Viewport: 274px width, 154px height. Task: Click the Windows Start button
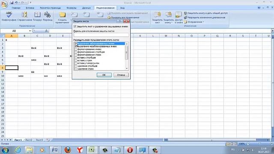5,150
